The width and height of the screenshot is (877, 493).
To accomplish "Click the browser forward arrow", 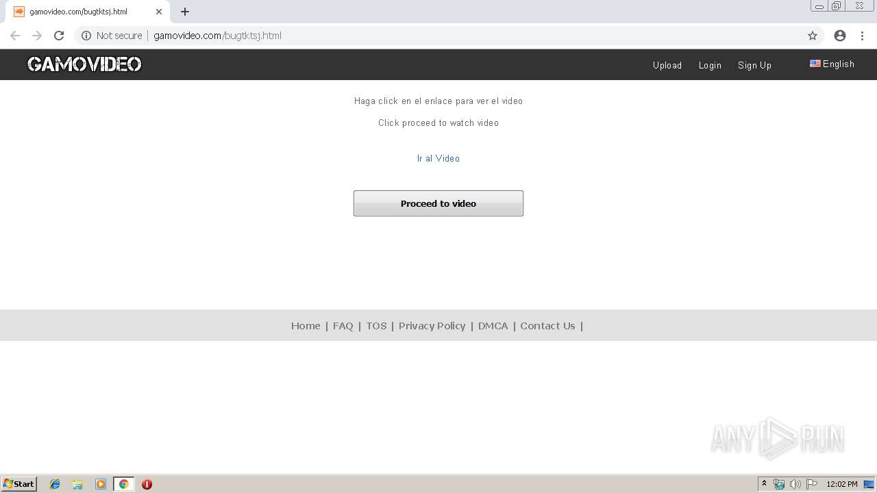I will click(x=37, y=36).
